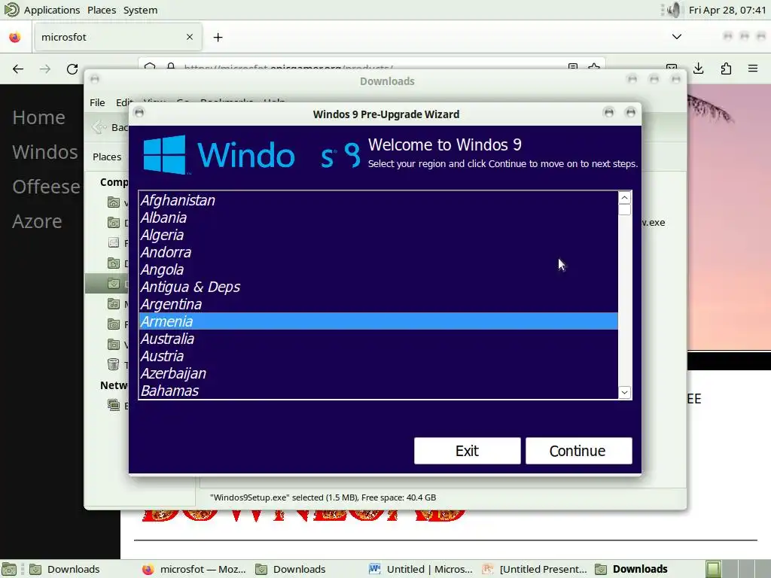Image resolution: width=771 pixels, height=578 pixels.
Task: Click the Fri Apr 28 clock in the panel
Action: click(727, 10)
